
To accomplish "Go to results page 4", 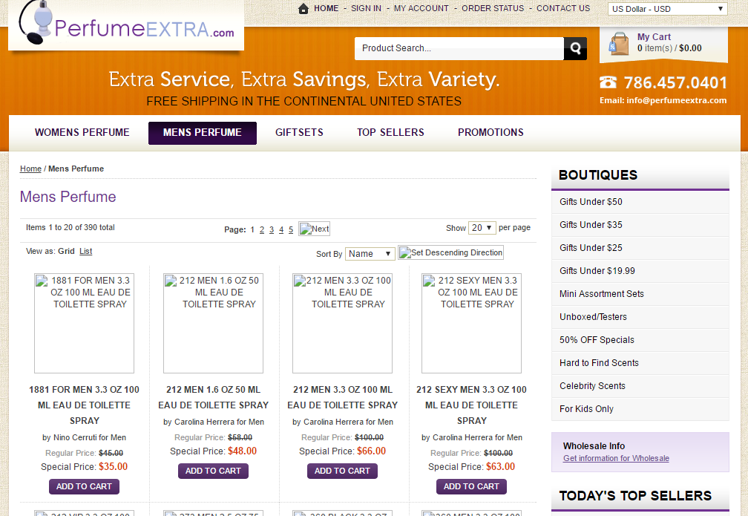I will [281, 229].
